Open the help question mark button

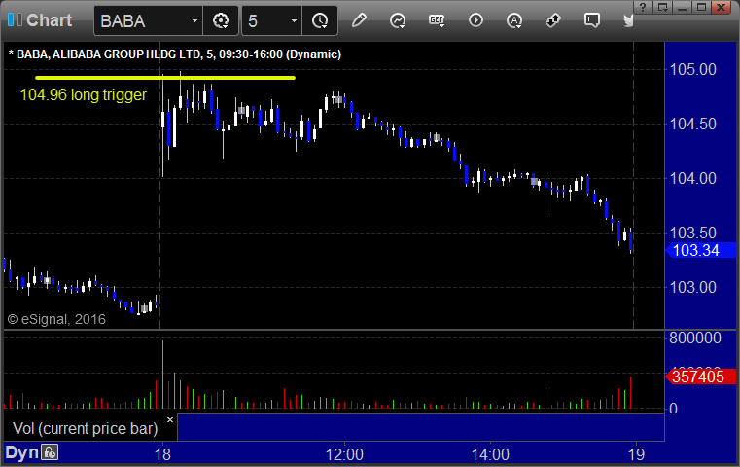click(644, 7)
